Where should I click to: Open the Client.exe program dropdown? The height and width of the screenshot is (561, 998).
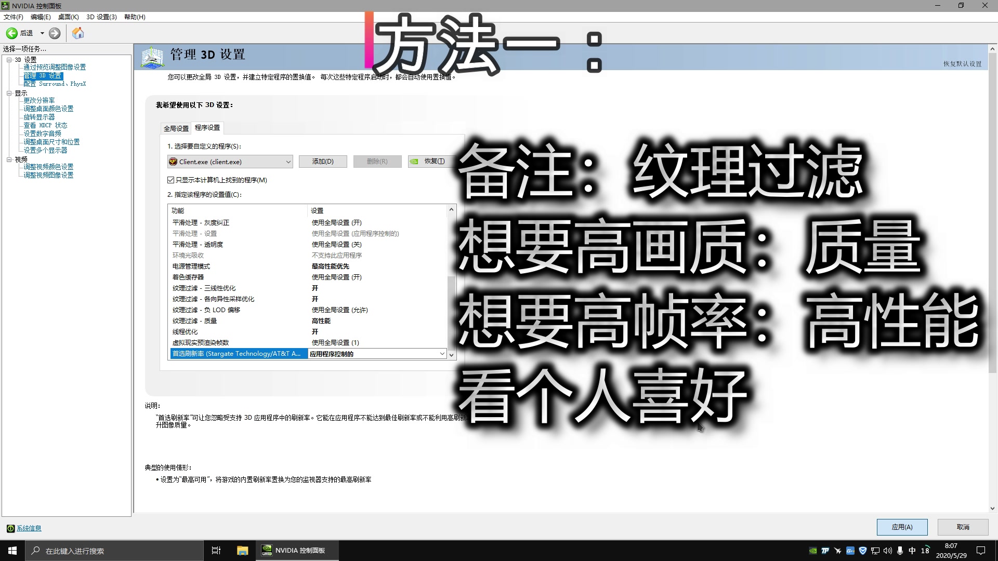pos(230,162)
